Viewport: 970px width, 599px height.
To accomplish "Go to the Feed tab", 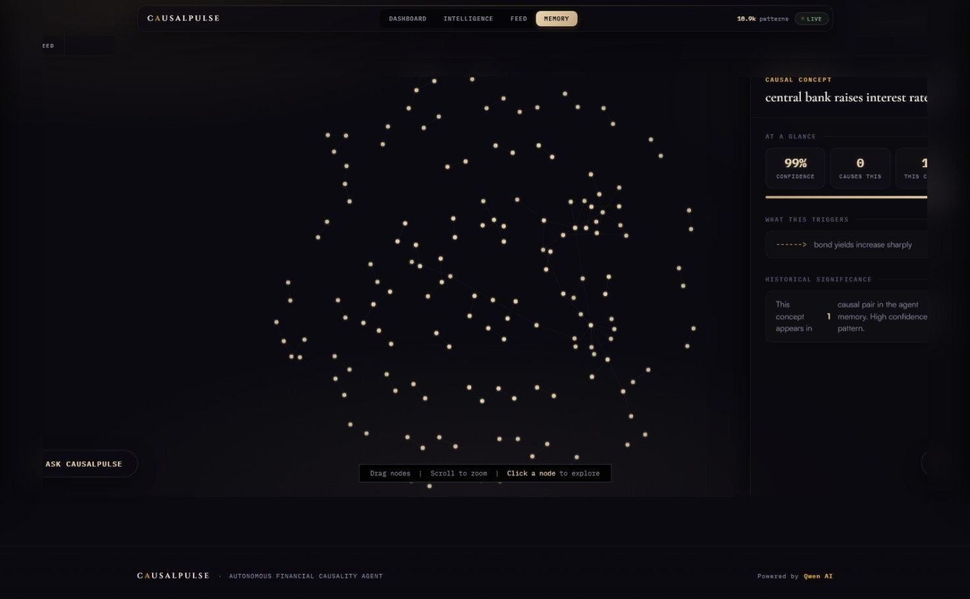I will (519, 19).
